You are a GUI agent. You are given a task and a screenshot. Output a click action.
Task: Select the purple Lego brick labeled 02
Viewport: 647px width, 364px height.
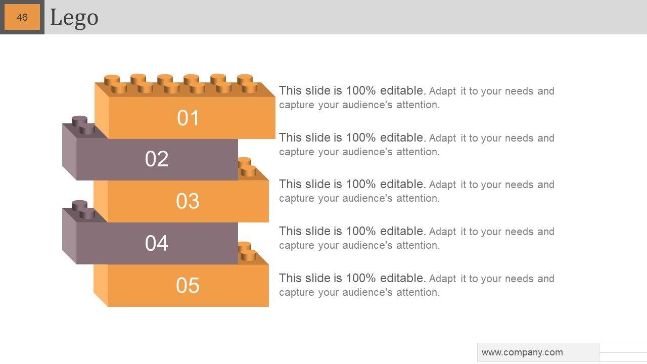coord(157,159)
